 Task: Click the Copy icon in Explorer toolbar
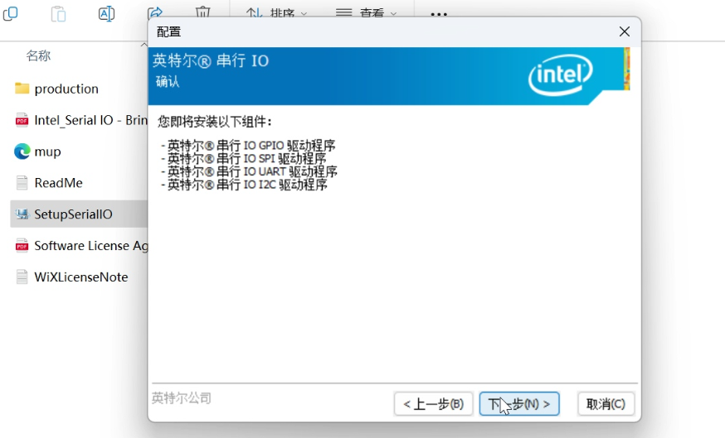pos(11,12)
